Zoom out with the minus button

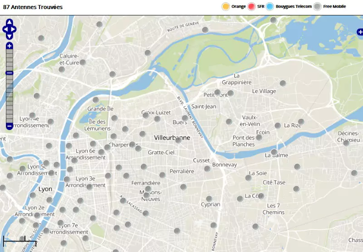coord(10,126)
